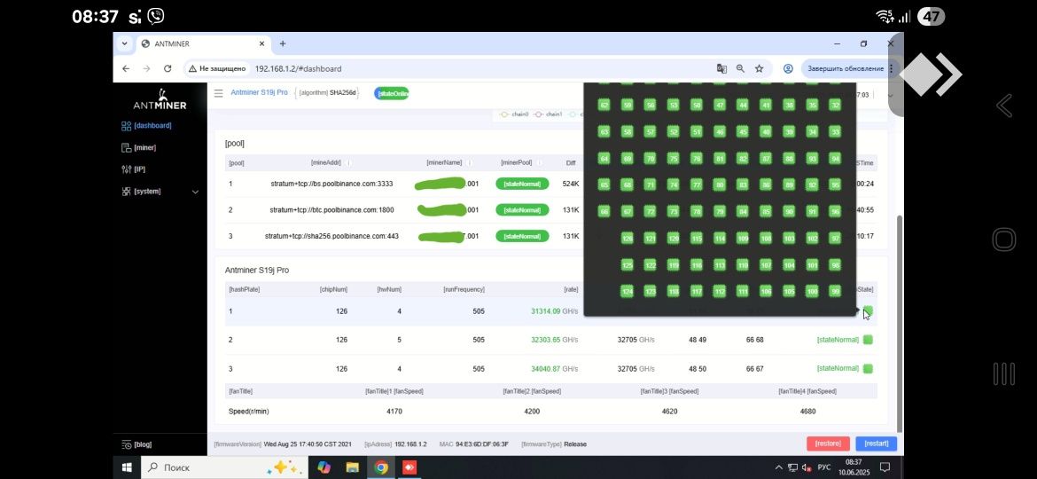Click the rate value 31314.09 GH/s
Viewport: 1037px width, 479px height.
(x=554, y=311)
